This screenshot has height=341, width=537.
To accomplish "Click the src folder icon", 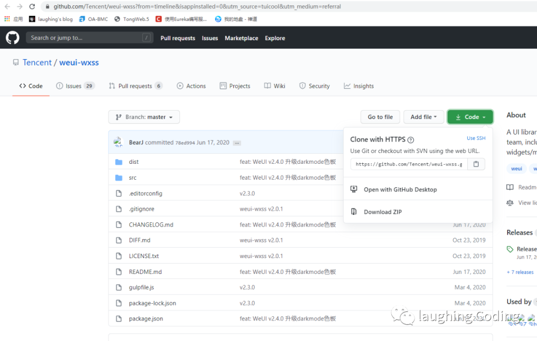I will [119, 178].
